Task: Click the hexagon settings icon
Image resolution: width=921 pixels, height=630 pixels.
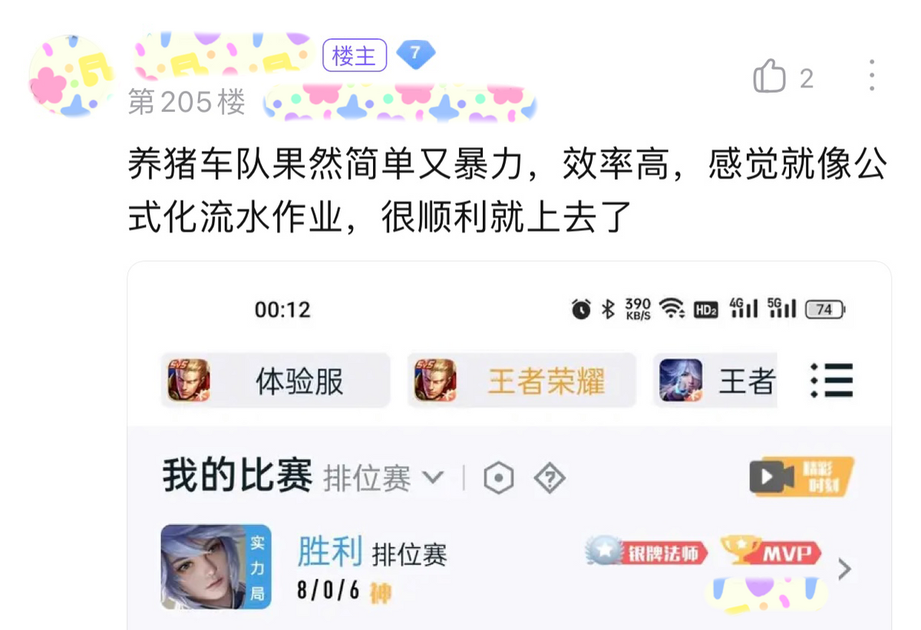Action: (x=499, y=479)
